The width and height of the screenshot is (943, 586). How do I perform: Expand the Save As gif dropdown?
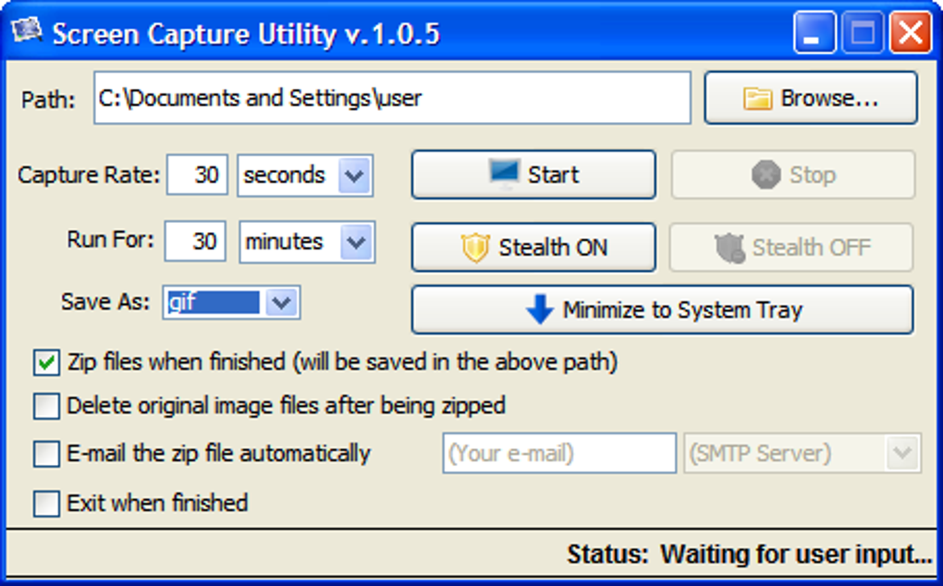pyautogui.click(x=281, y=302)
